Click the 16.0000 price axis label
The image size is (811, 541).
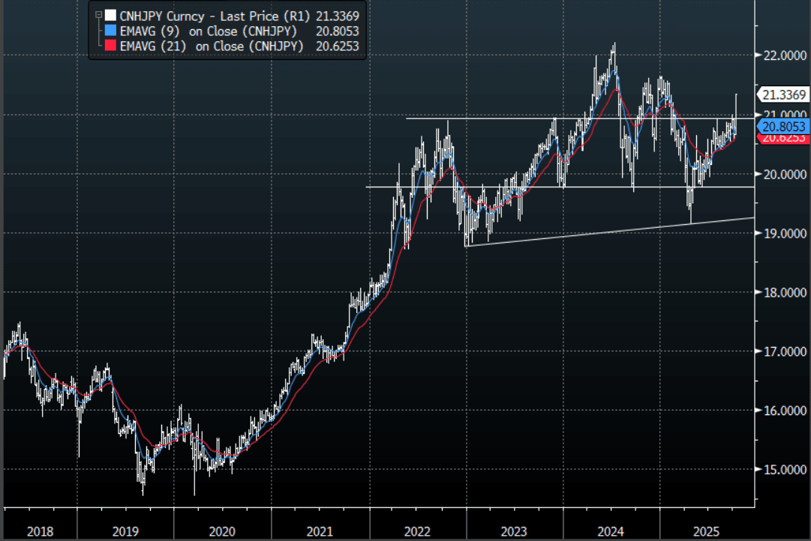tap(785, 411)
